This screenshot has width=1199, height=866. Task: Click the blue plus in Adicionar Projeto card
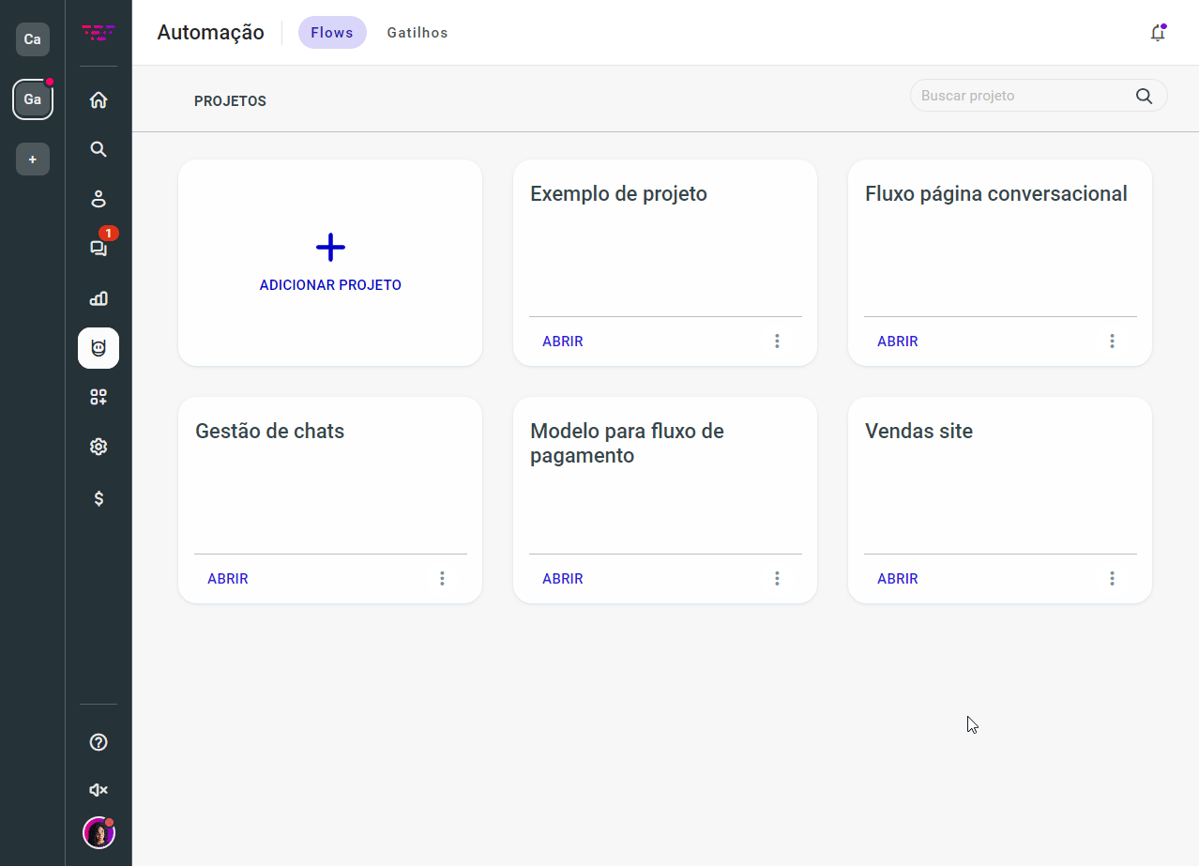330,248
